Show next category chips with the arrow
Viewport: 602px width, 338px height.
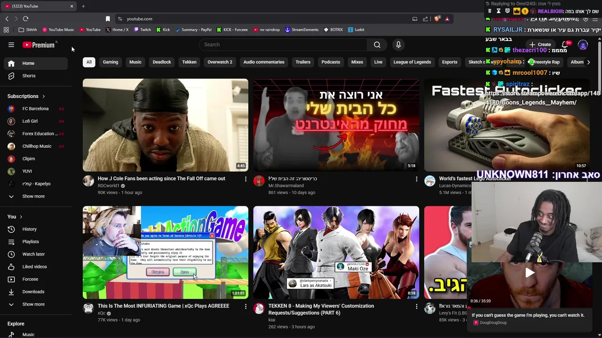(588, 62)
